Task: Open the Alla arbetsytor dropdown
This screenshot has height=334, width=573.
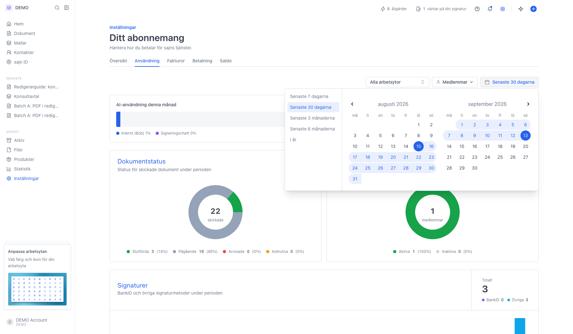Action: 398,82
